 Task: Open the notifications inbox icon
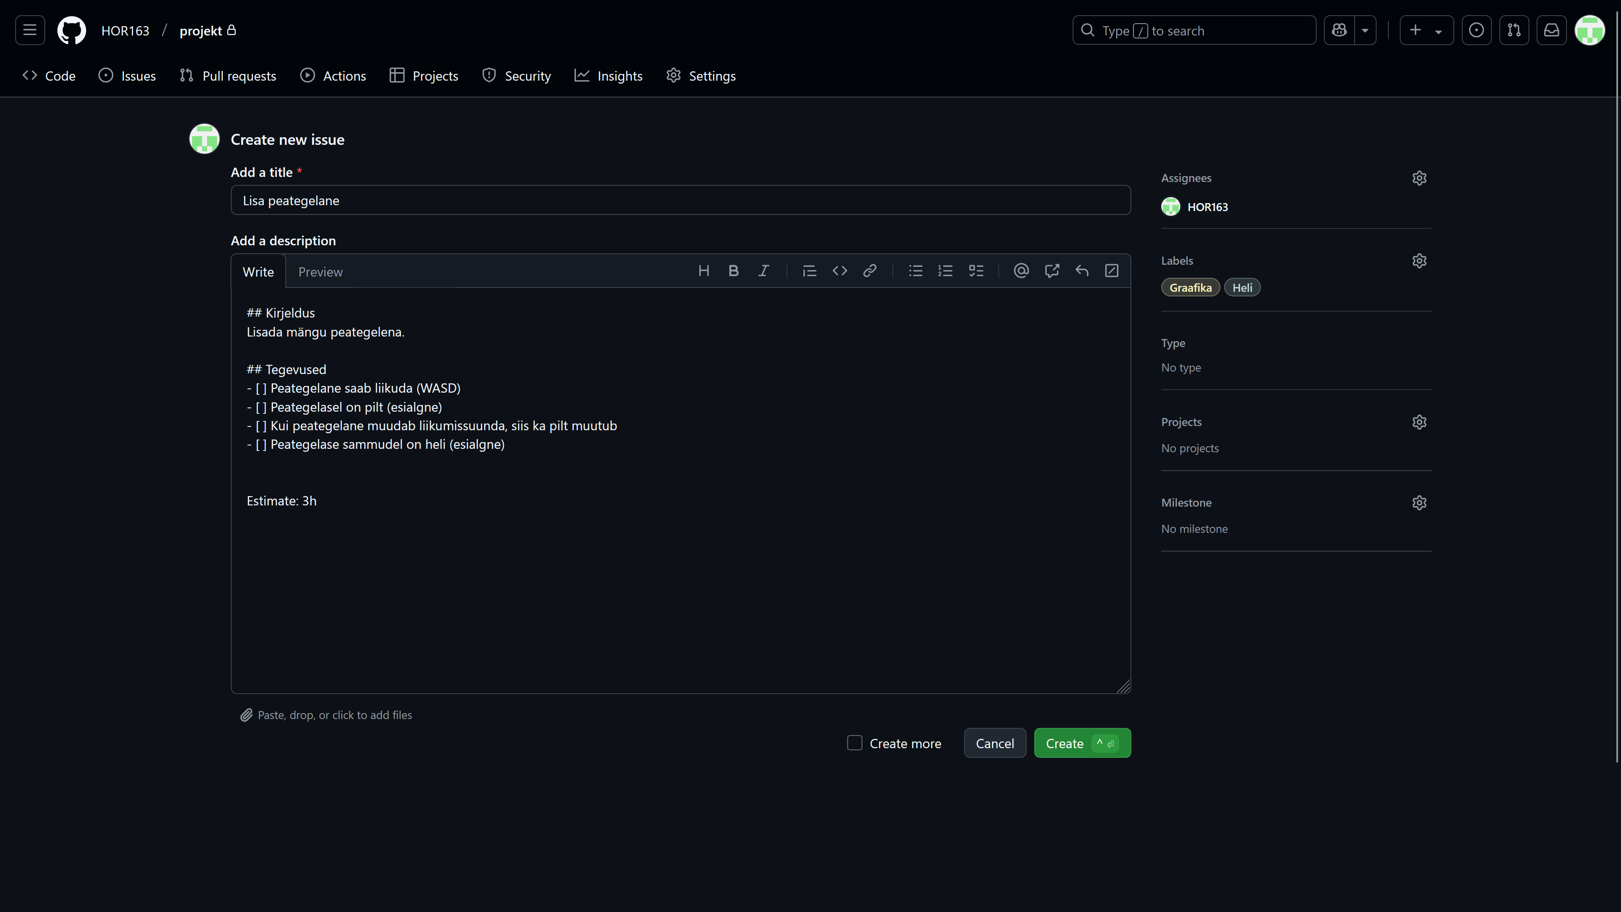pyautogui.click(x=1552, y=30)
